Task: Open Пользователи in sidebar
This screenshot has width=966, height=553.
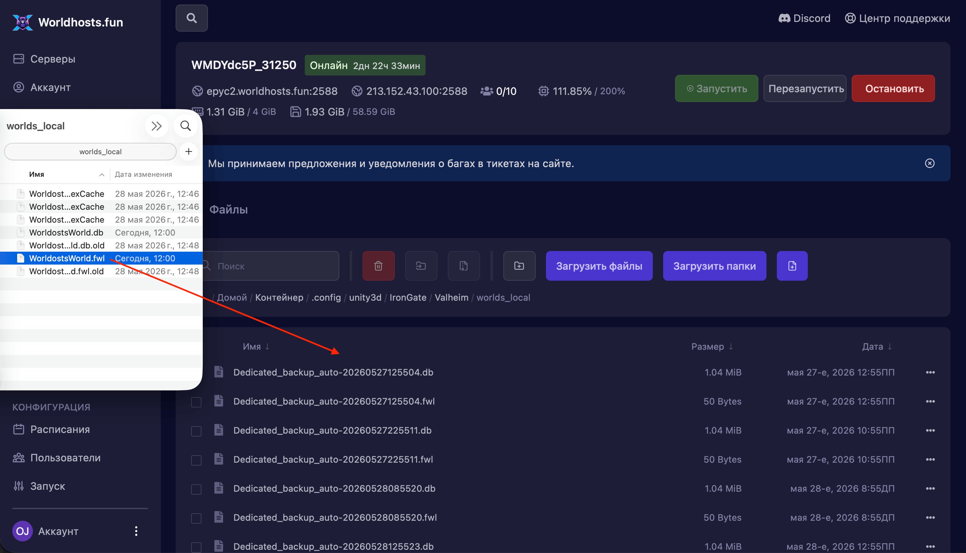Action: pos(57,458)
